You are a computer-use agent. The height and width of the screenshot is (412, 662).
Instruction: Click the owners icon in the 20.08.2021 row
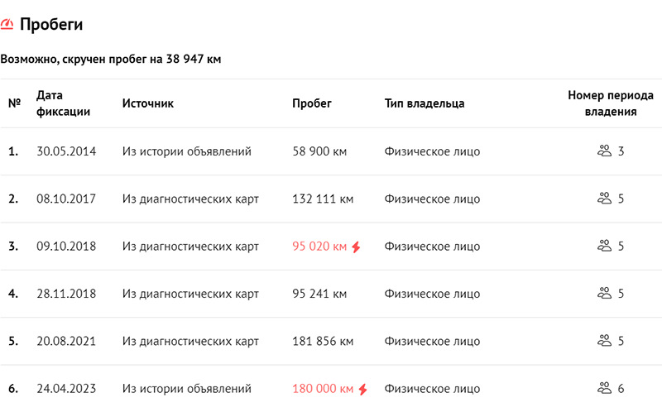point(604,341)
